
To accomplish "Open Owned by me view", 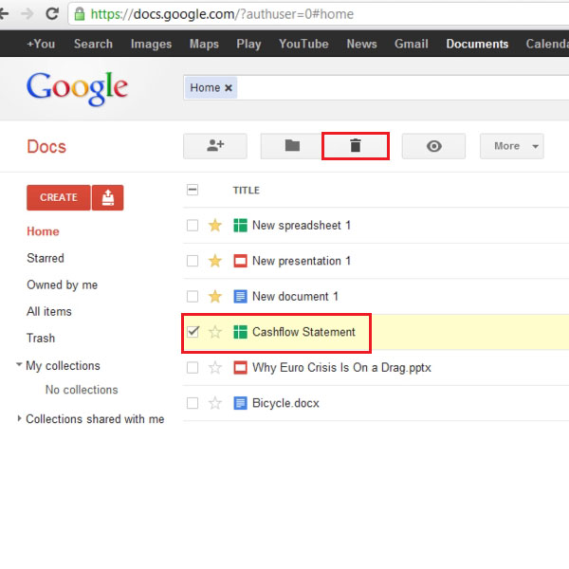I will coord(62,284).
